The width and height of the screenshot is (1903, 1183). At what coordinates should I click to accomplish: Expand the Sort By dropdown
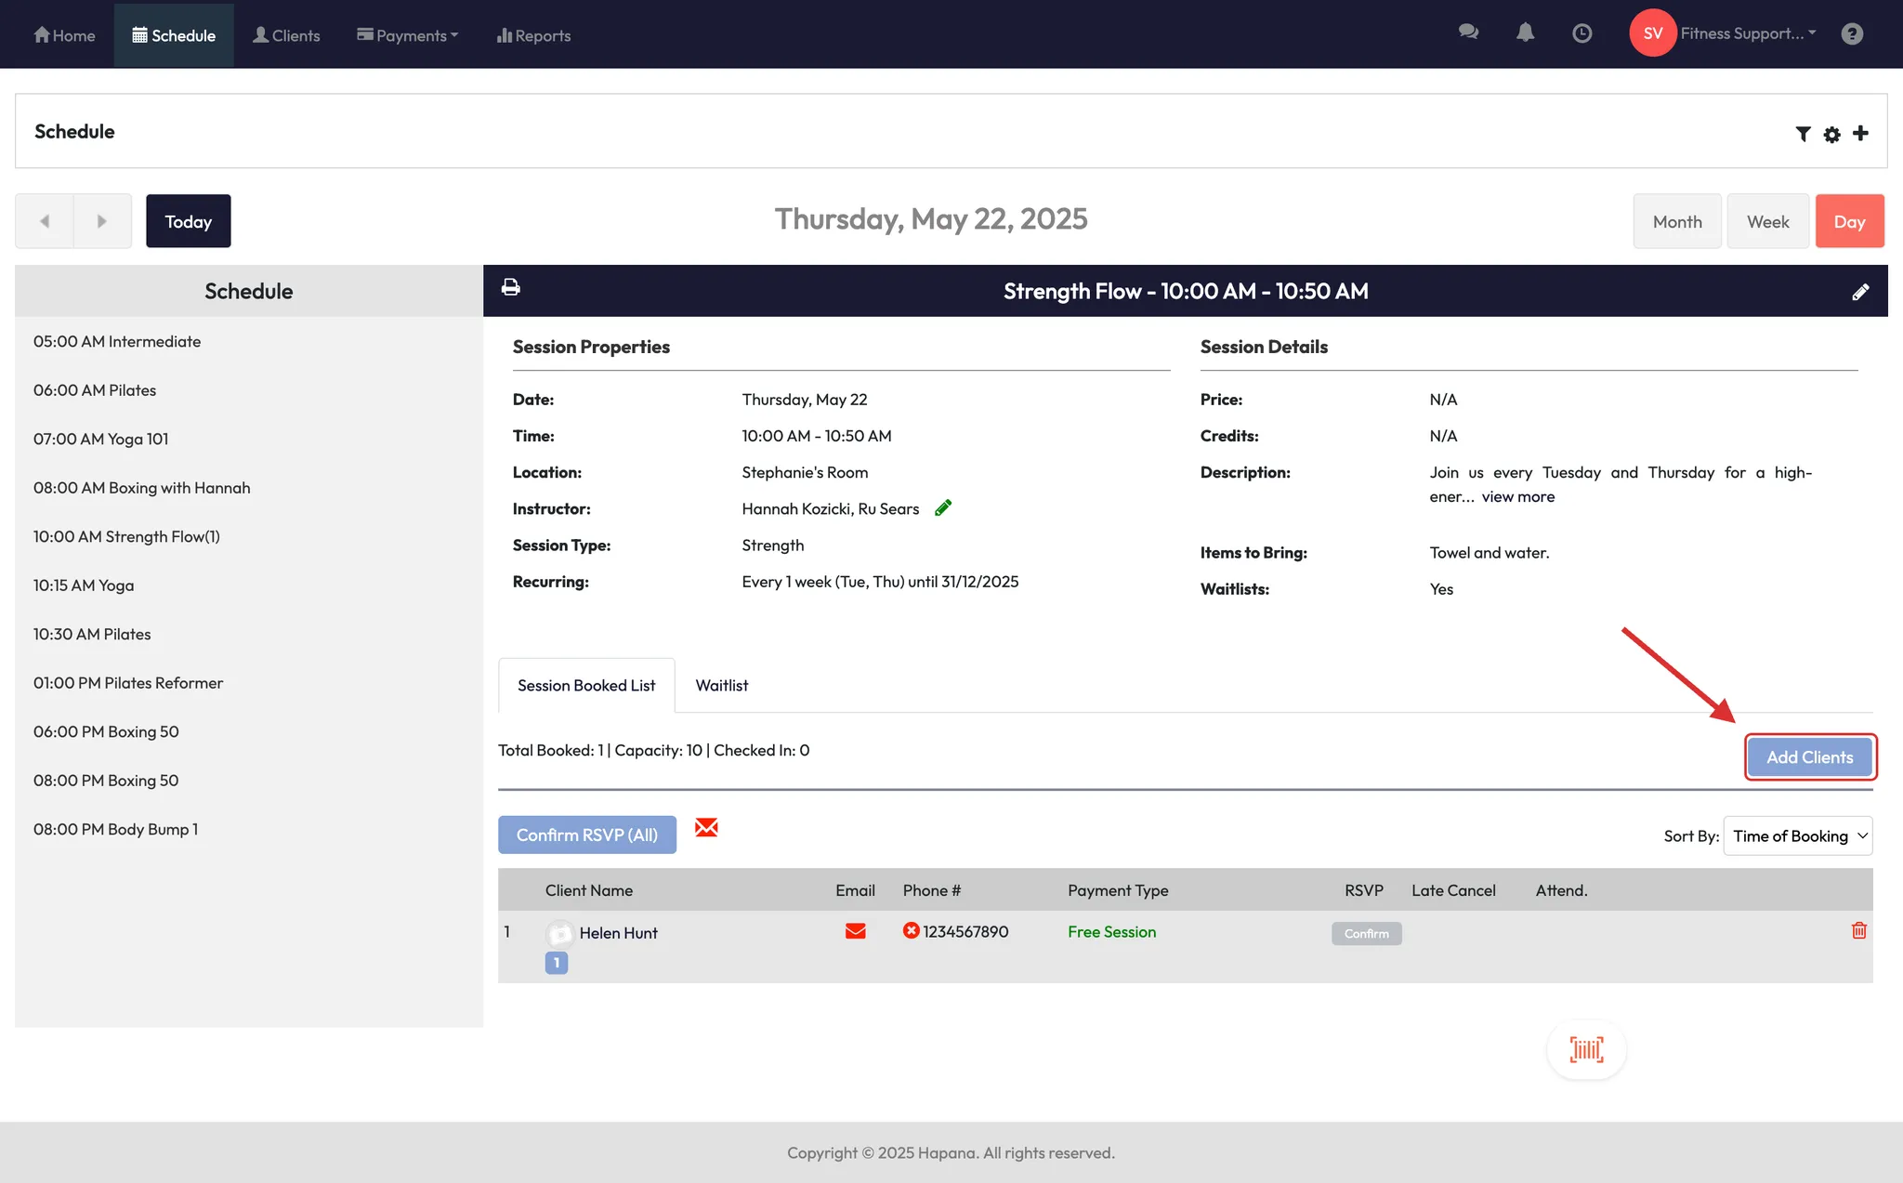(x=1797, y=835)
